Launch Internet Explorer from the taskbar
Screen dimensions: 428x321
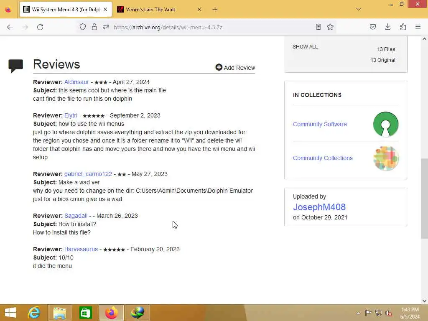34,313
